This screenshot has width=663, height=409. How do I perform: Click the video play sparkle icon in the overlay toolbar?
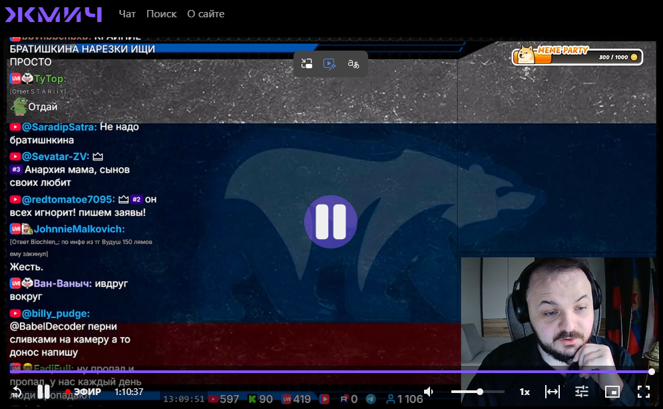tap(330, 64)
